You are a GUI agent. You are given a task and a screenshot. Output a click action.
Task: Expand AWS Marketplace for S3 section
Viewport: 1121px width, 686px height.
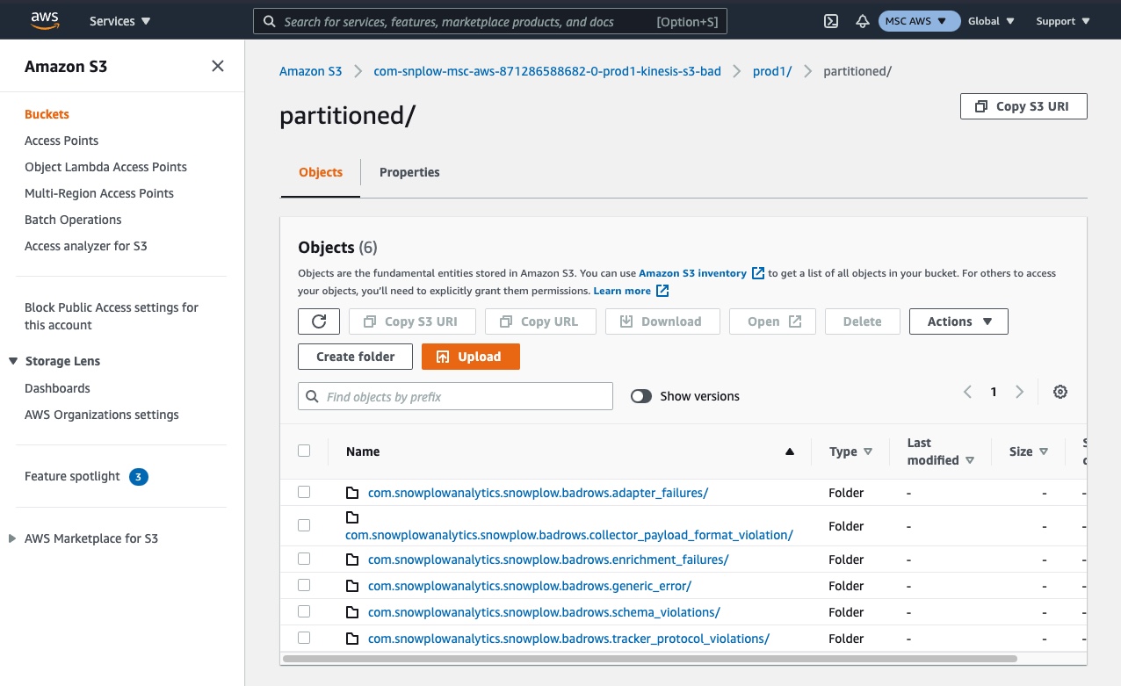12,538
